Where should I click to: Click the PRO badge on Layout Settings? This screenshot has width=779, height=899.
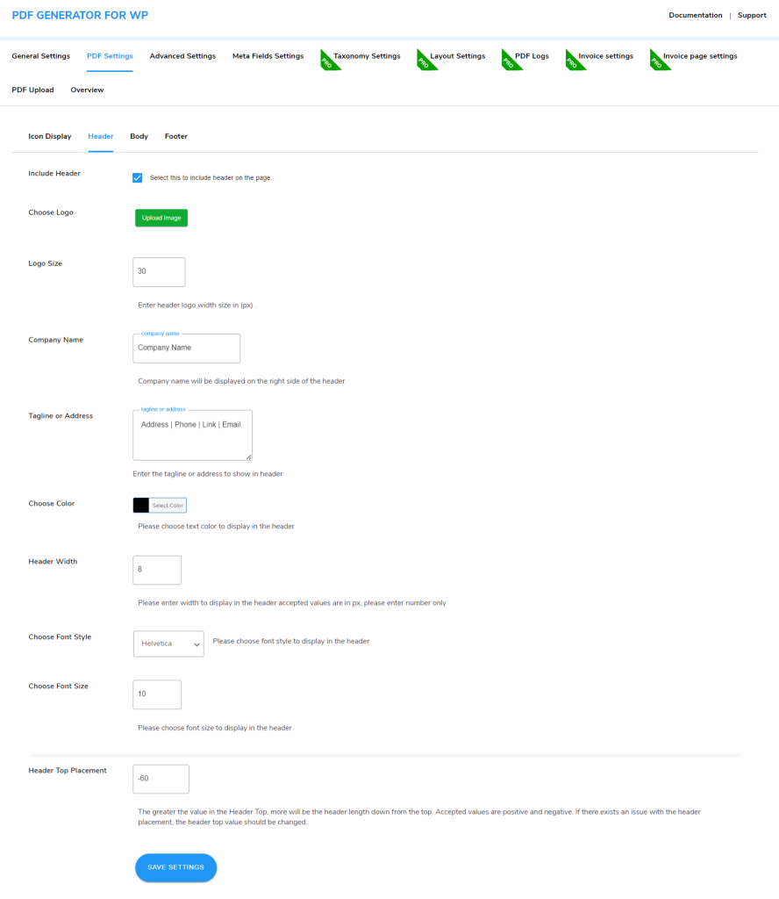(425, 60)
